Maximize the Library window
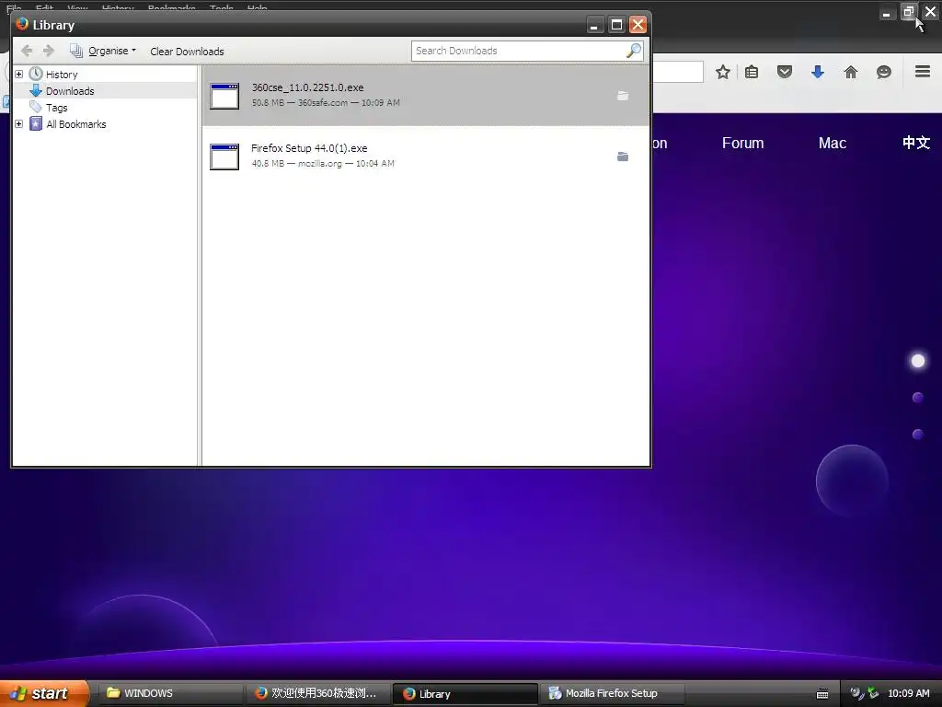The height and width of the screenshot is (707, 942). coord(616,25)
